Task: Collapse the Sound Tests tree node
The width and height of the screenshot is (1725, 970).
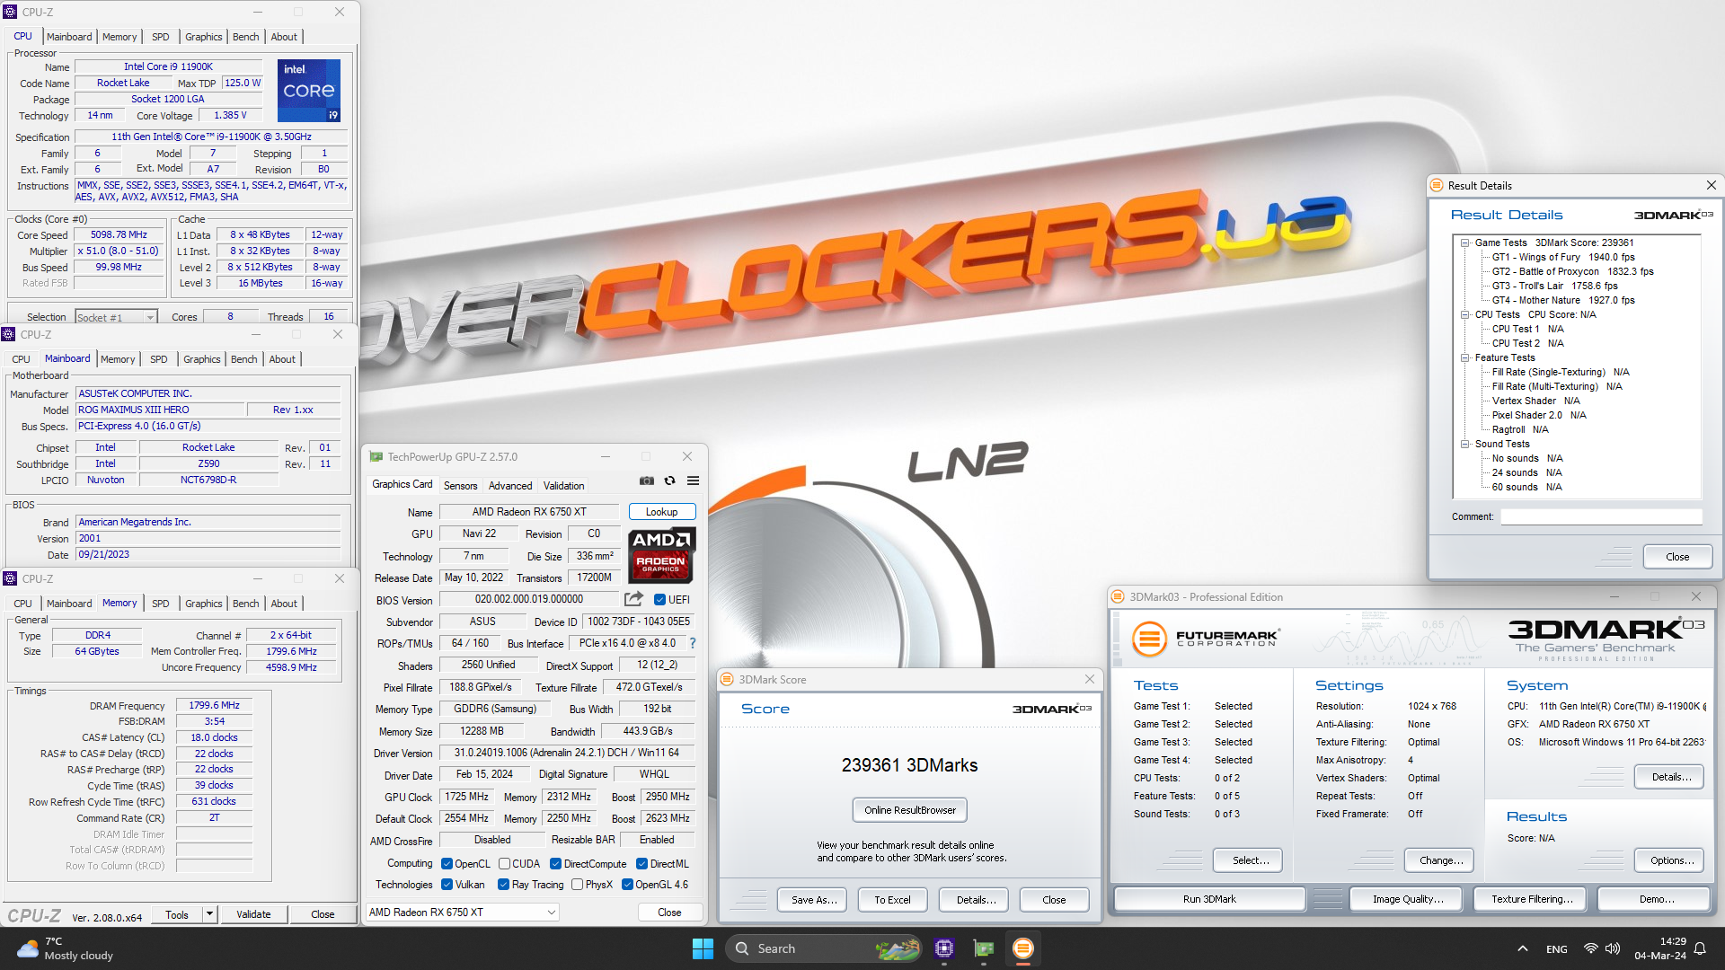Action: (x=1465, y=444)
